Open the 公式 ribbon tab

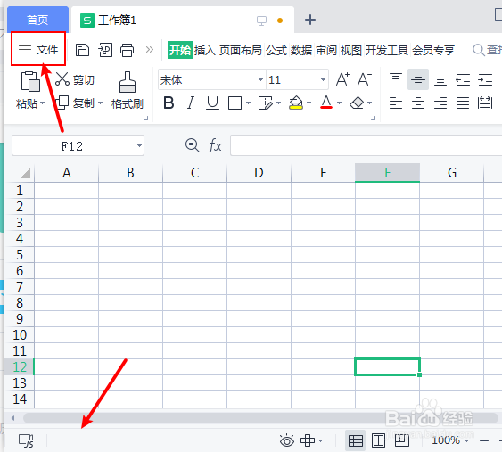(x=276, y=50)
